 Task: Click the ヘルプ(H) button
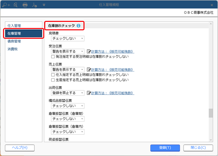(x=20, y=148)
